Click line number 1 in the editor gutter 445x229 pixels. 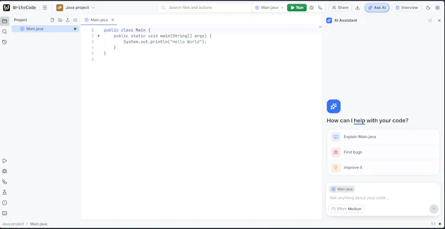point(92,30)
